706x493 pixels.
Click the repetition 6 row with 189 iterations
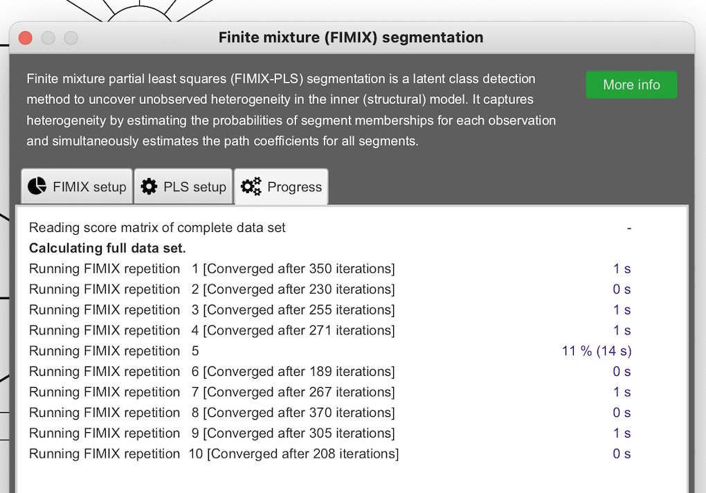point(212,372)
